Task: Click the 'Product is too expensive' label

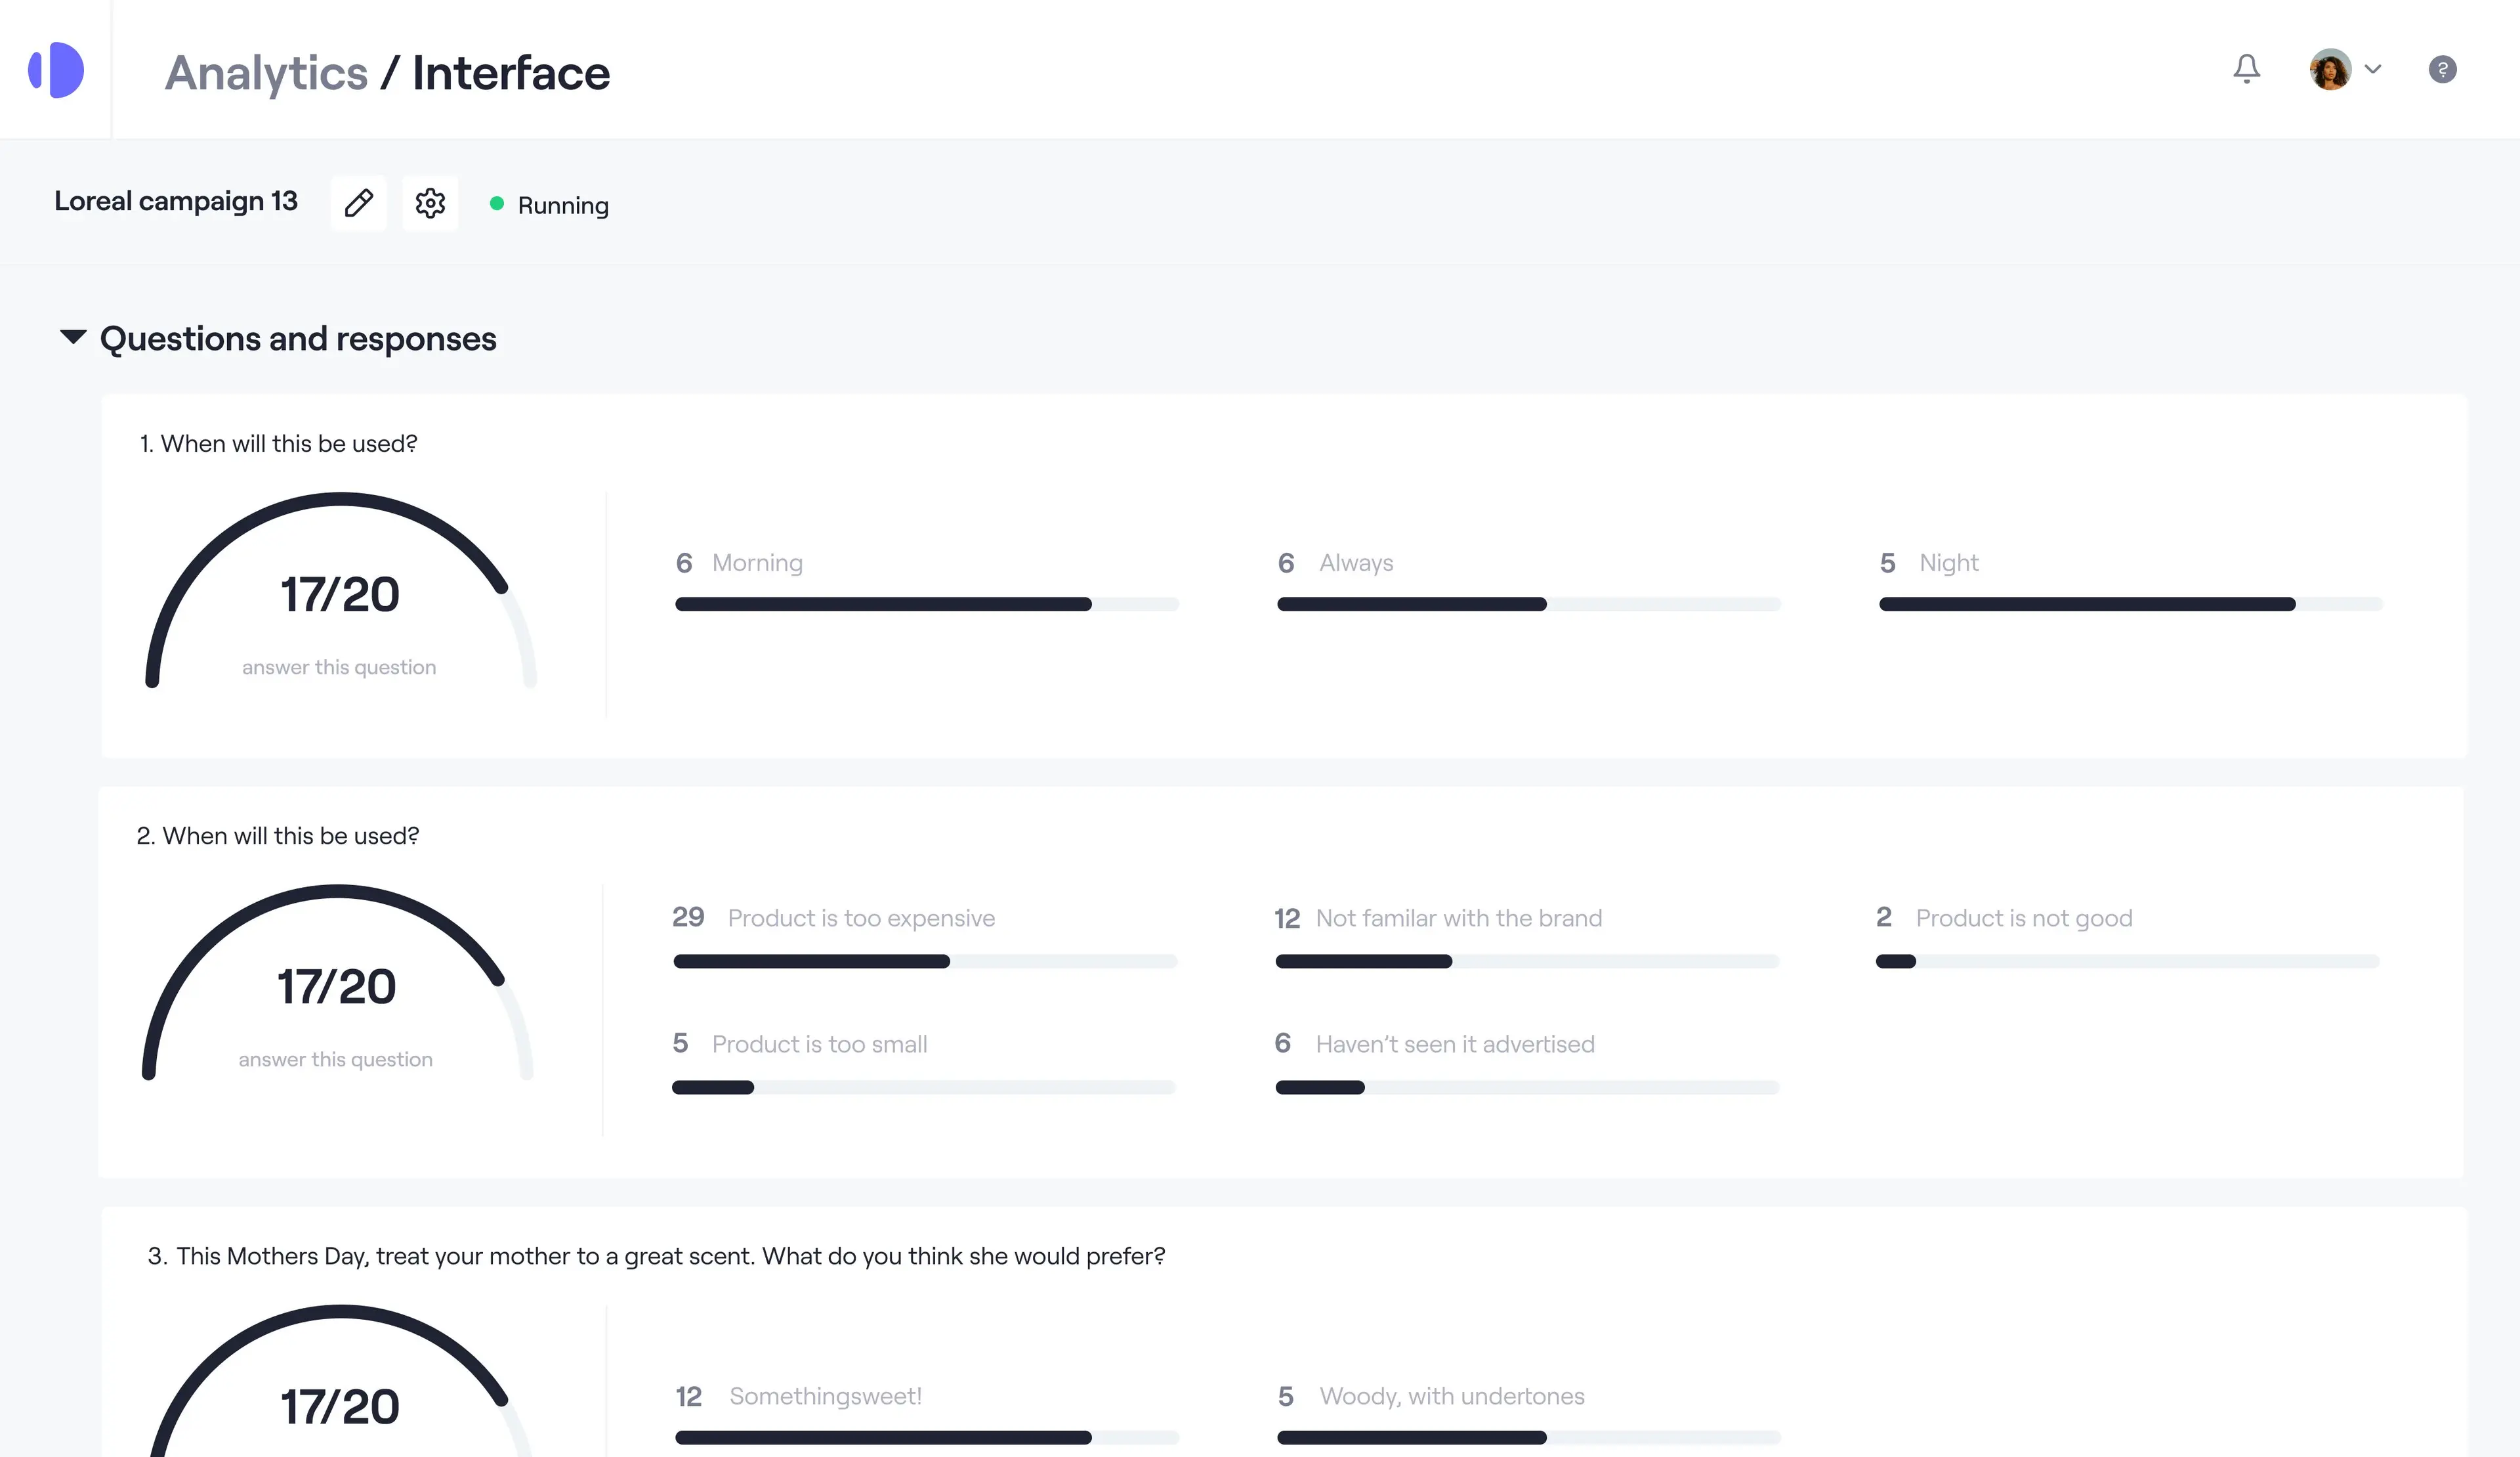Action: pos(861,919)
